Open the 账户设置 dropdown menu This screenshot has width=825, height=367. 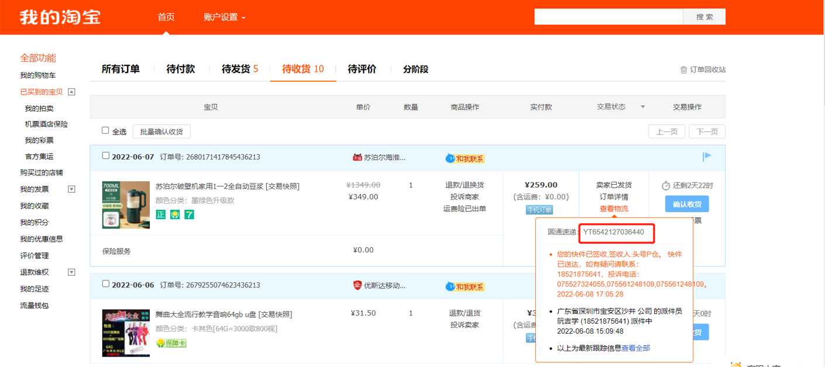(x=225, y=17)
